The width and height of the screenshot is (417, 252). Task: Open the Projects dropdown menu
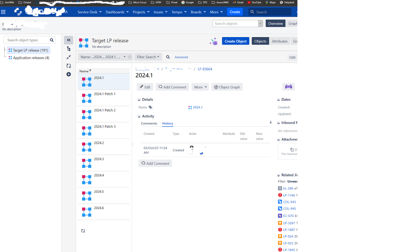(x=141, y=12)
